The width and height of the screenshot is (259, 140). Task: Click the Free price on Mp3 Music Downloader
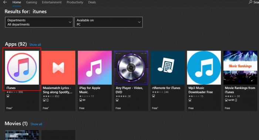click(191, 108)
